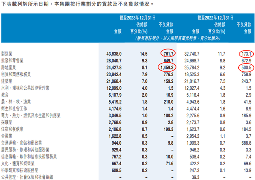Click the value 180.2
This screenshot has width=255, height=180.
(168, 116)
